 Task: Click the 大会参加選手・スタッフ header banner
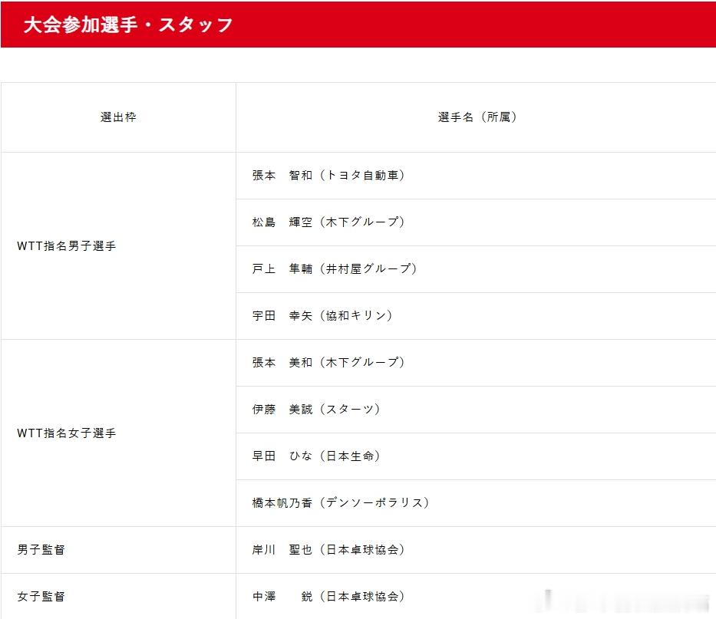127,25
